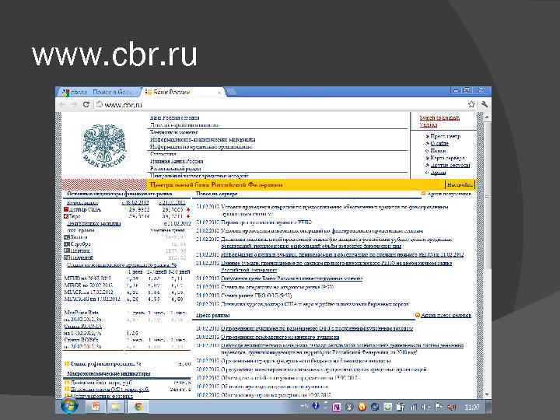The width and height of the screenshot is (560, 420).
Task: Open Информация по кредитным организациям
Action: click(201, 146)
